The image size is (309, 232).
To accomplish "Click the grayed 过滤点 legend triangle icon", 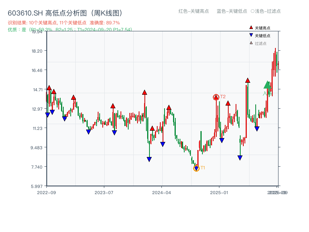I will [x=251, y=43].
